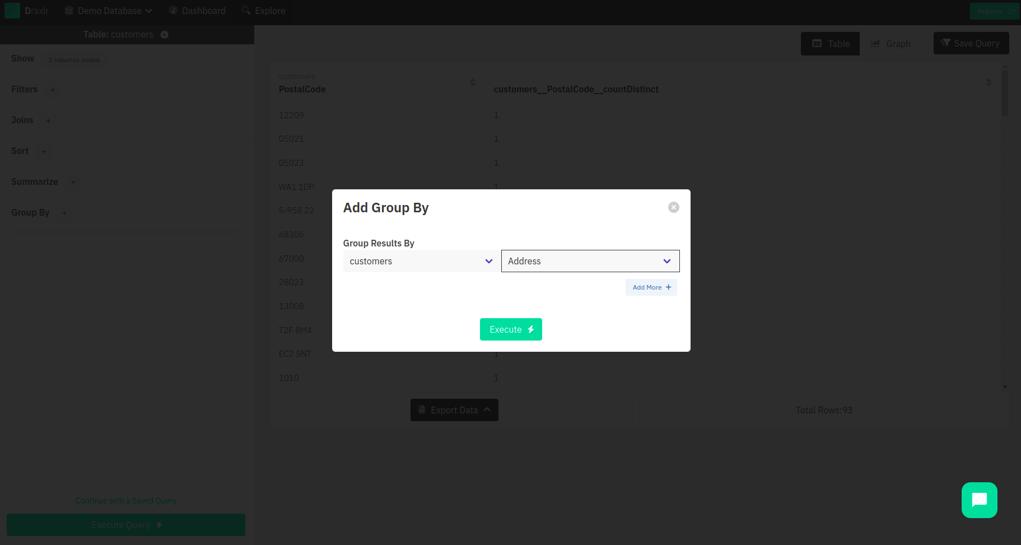Switch to Graph view tab
The height and width of the screenshot is (545, 1021).
tap(891, 44)
